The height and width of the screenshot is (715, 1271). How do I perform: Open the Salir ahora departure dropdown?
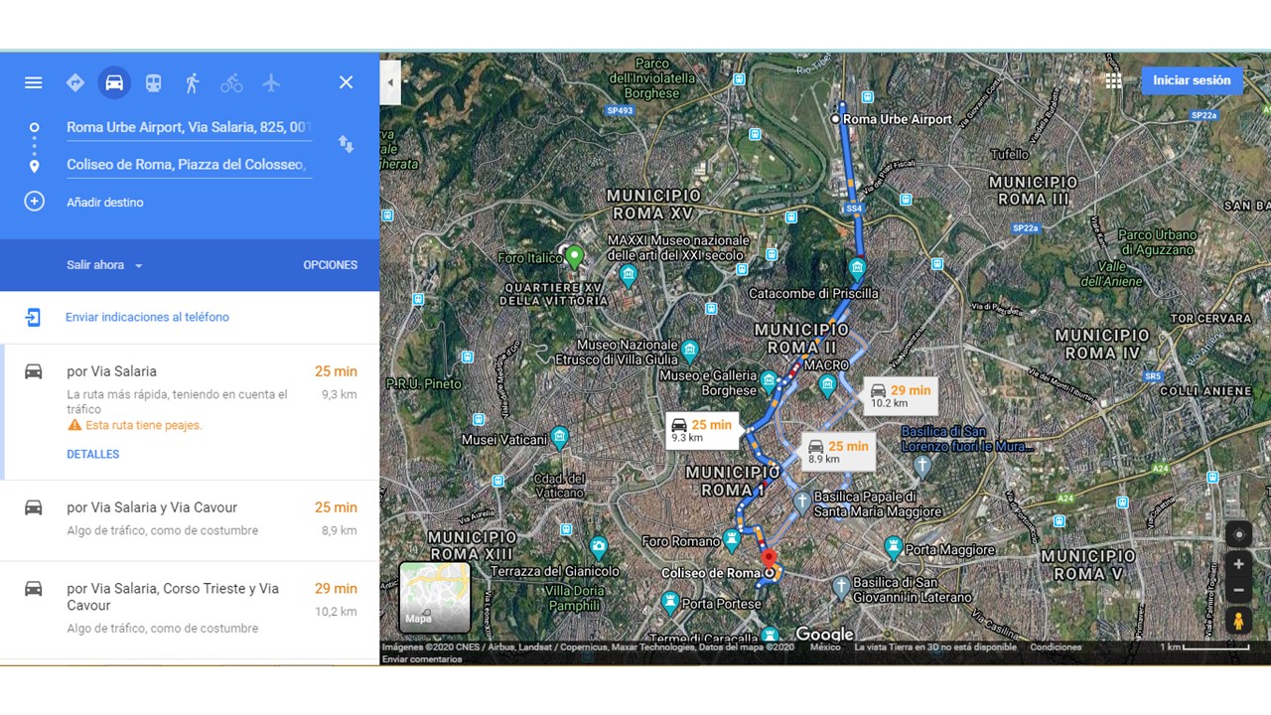coord(104,265)
